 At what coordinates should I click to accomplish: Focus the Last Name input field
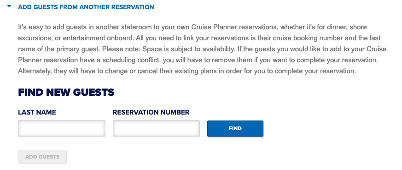pos(62,128)
